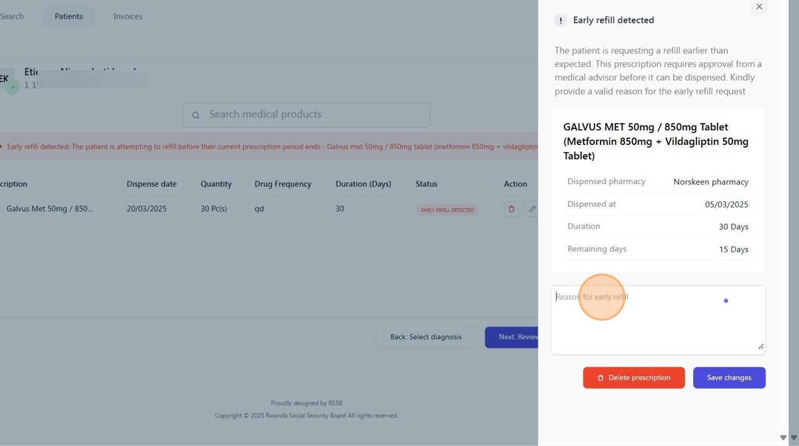This screenshot has height=446, width=799.
Task: Go back to Select diagnosis step
Action: (x=426, y=337)
